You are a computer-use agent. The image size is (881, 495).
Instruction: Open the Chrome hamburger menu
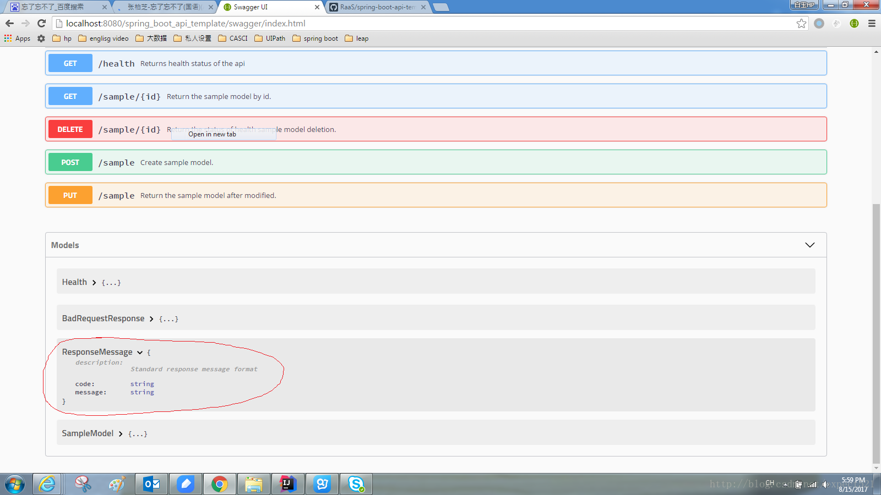coord(872,23)
